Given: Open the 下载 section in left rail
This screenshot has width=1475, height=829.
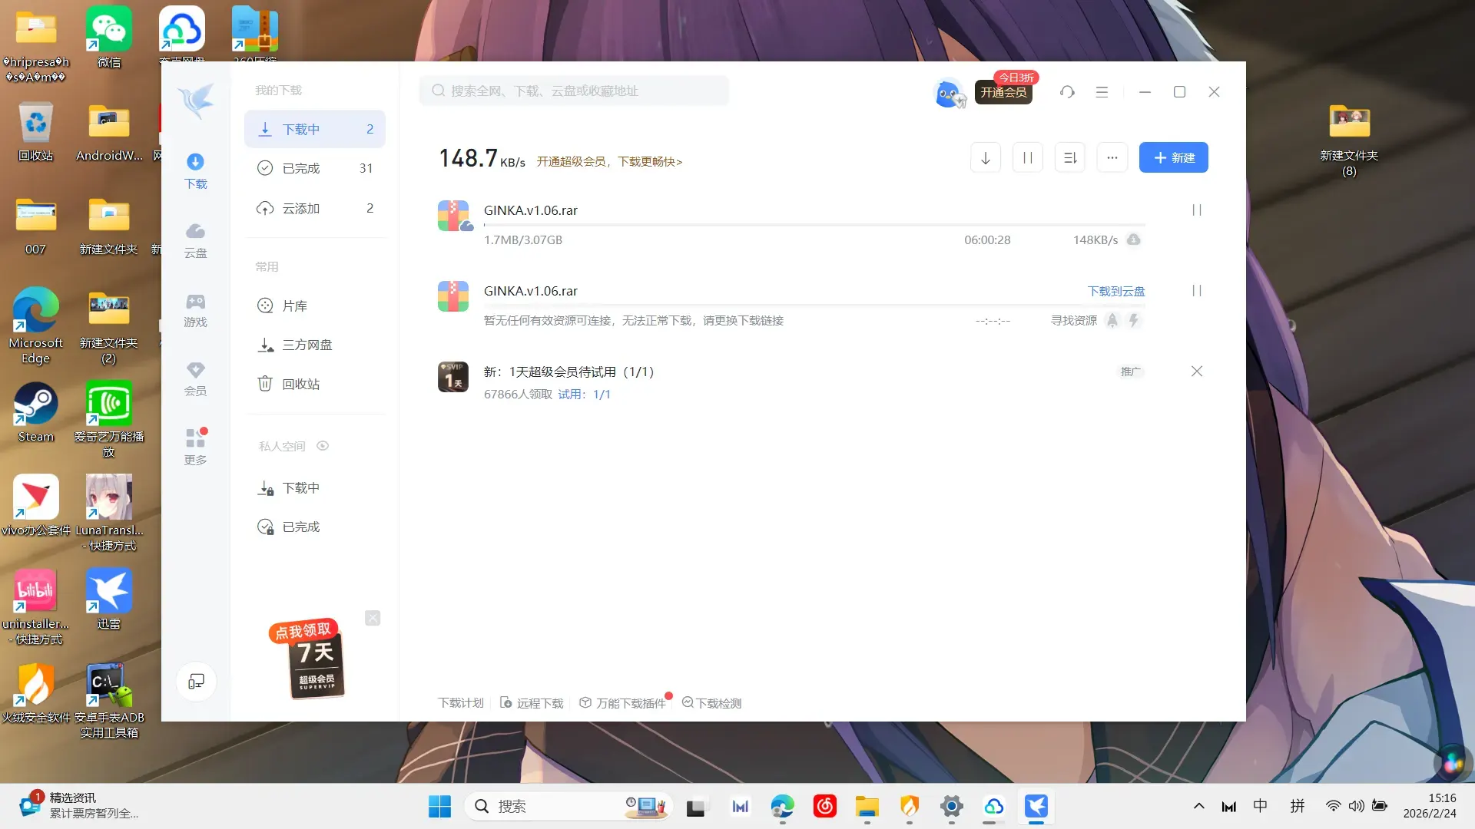Looking at the screenshot, I should coord(195,171).
